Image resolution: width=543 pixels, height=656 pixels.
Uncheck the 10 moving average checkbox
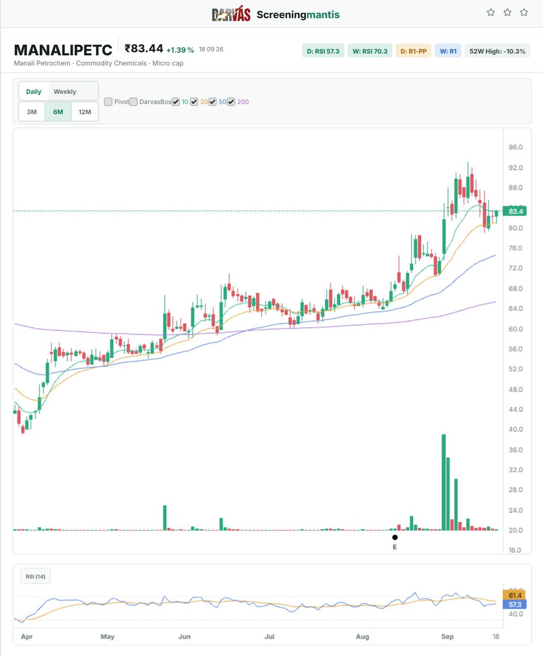175,102
